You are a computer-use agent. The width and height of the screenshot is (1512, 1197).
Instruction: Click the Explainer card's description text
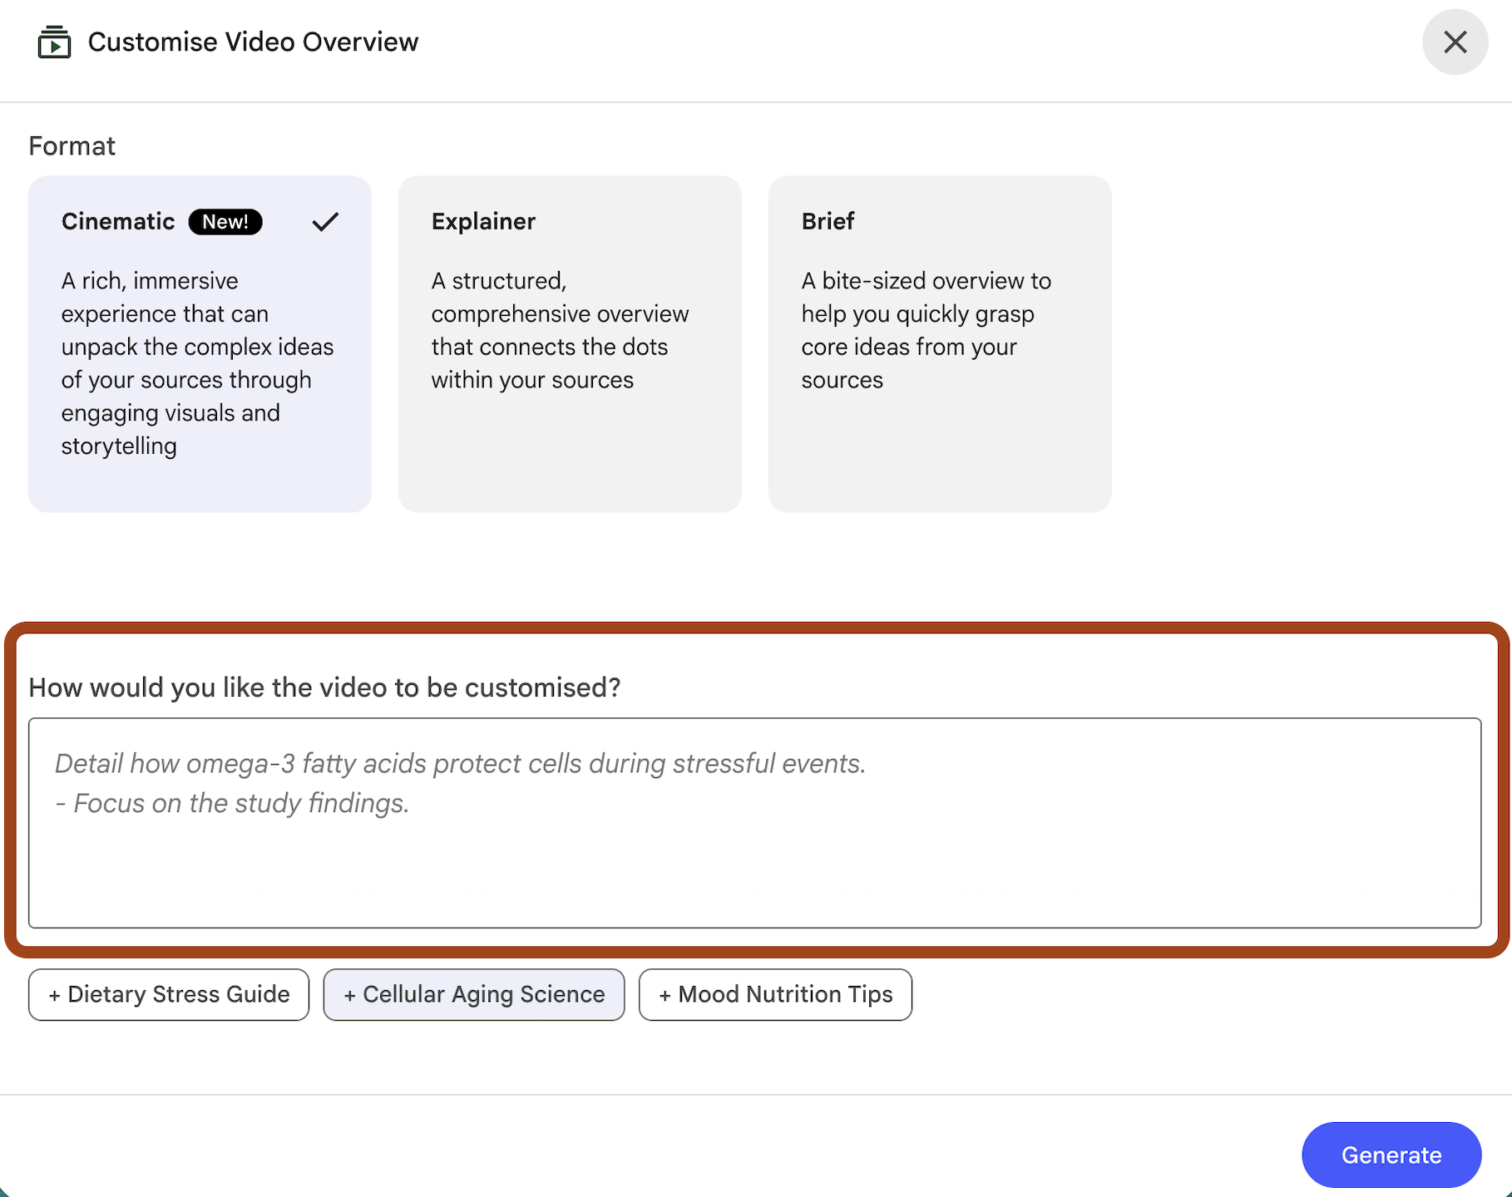coord(560,330)
